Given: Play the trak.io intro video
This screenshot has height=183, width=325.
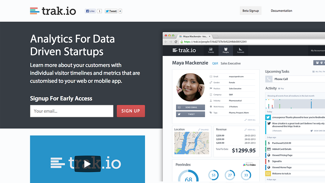Looking at the screenshot, I should [x=87, y=164].
